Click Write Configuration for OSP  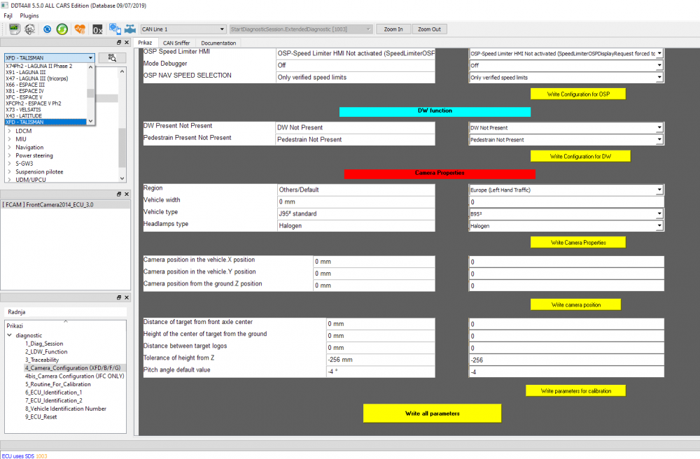(x=578, y=94)
